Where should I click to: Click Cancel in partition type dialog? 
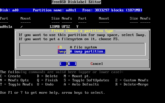[97, 64]
